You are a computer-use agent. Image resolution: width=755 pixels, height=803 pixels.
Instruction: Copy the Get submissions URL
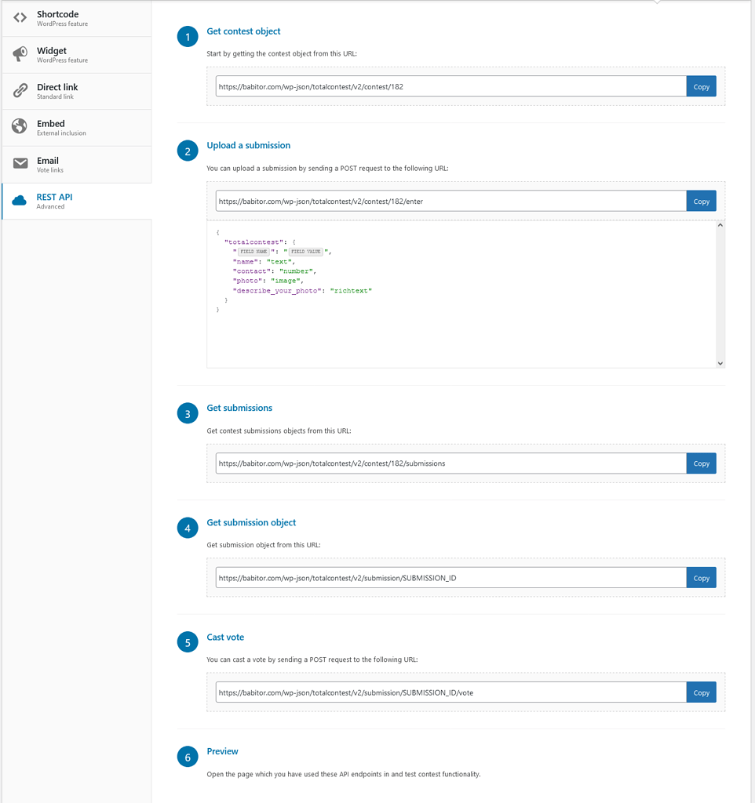pos(701,463)
